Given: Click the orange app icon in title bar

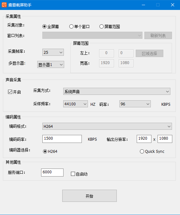Looking at the screenshot, I should pos(4,5).
